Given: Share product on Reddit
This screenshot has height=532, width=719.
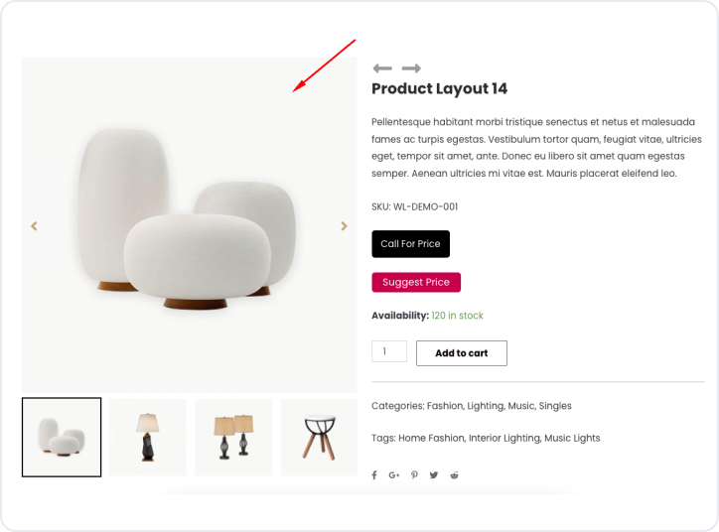Looking at the screenshot, I should point(455,475).
